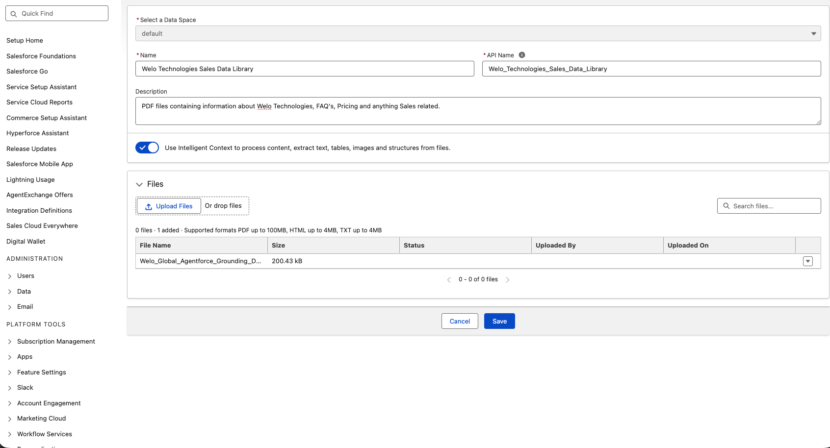The width and height of the screenshot is (830, 448).
Task: Click the Upload Files button
Action: click(169, 206)
